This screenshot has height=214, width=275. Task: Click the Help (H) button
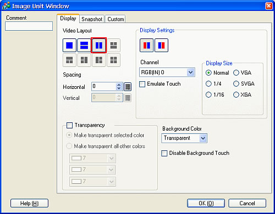pyautogui.click(x=29, y=203)
